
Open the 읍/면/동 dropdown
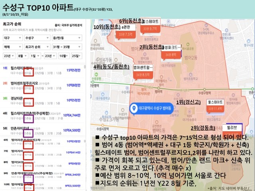click(67, 38)
